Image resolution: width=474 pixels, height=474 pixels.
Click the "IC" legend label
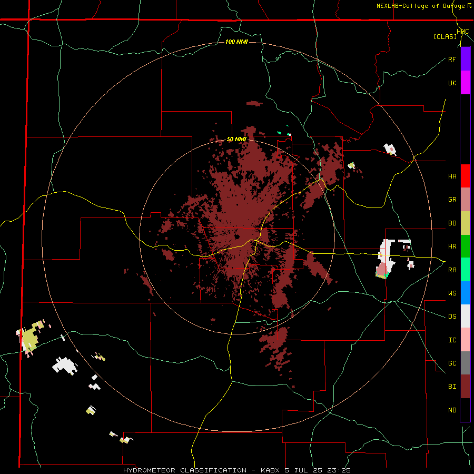coord(452,340)
